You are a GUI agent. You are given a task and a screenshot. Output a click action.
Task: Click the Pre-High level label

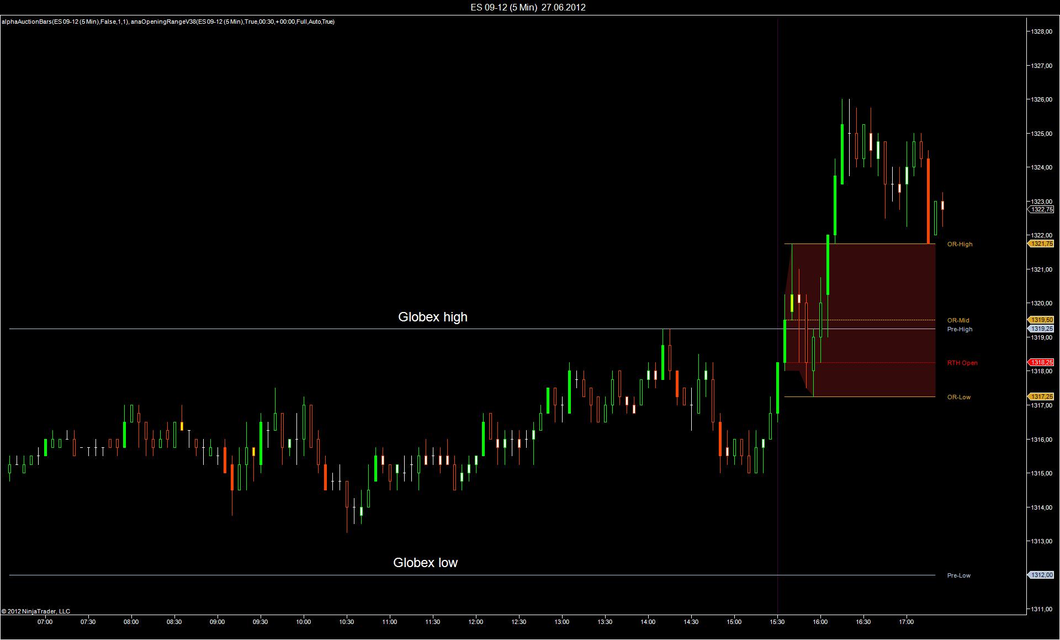point(960,329)
